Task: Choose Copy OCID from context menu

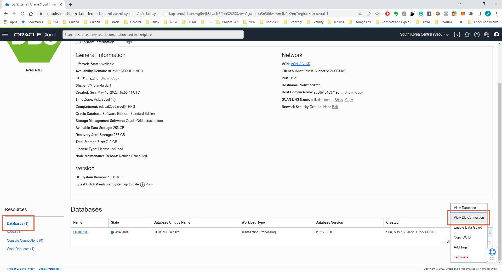Action: point(469,237)
